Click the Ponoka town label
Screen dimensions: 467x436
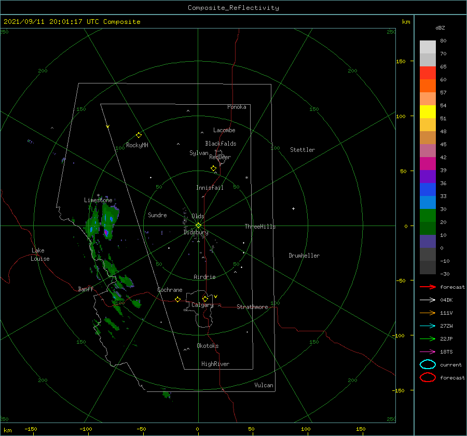tap(237, 107)
